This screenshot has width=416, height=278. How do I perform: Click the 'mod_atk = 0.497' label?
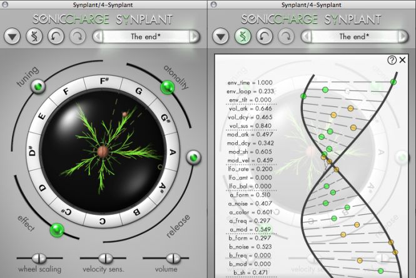click(250, 135)
